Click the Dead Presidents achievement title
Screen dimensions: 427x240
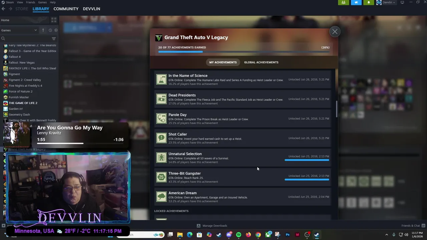[182, 95]
